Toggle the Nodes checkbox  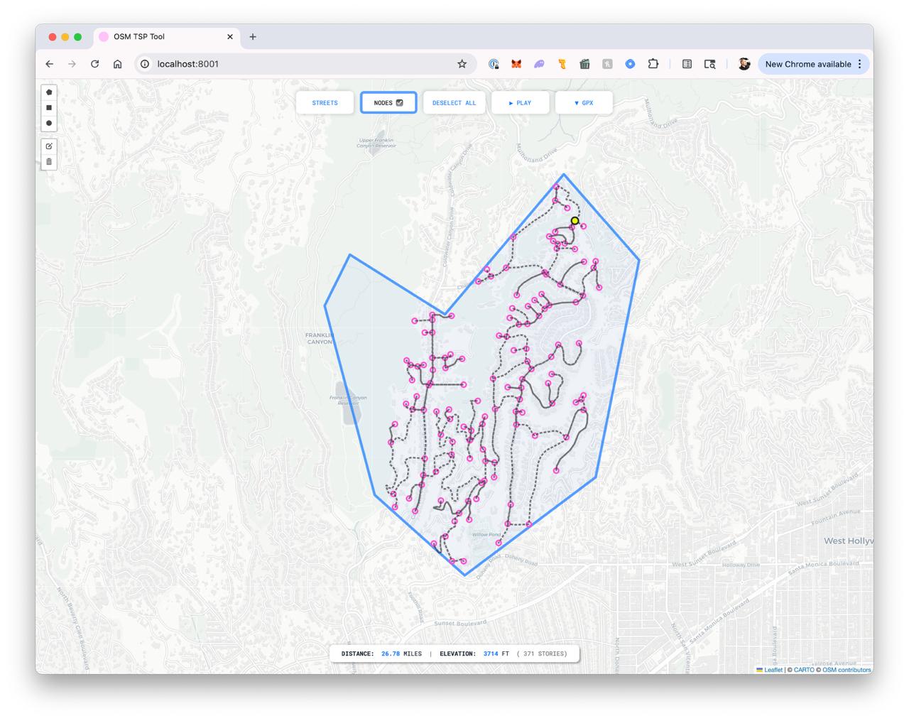point(400,103)
